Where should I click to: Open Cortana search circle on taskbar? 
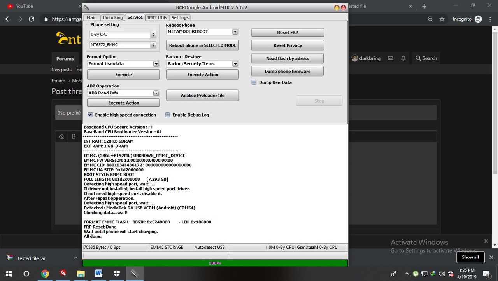(26, 273)
